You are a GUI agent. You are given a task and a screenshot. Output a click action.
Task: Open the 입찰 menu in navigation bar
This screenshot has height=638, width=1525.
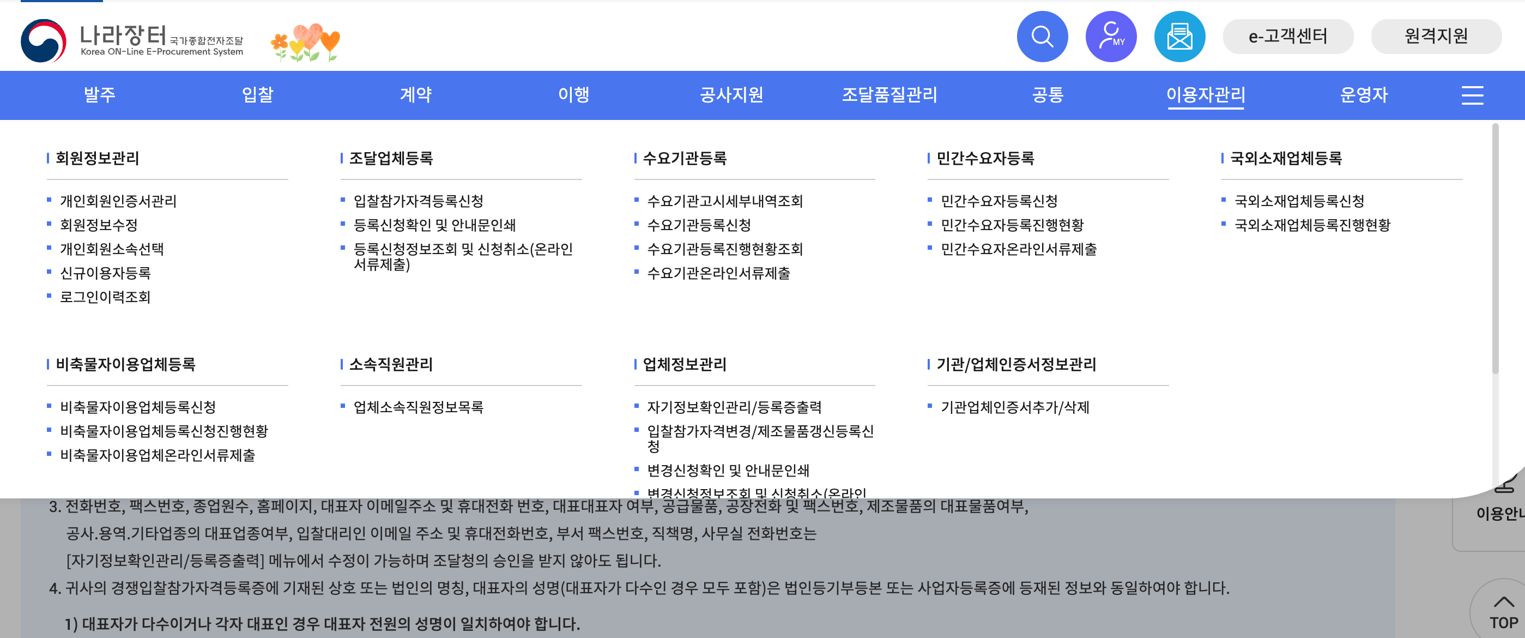257,95
